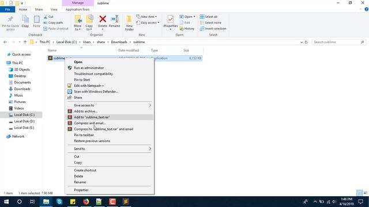Screen dimensions: 369x207
Task: Click the address bar refresh icon
Action: pos(306,42)
